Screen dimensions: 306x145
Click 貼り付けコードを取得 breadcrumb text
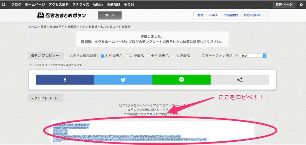116,27
